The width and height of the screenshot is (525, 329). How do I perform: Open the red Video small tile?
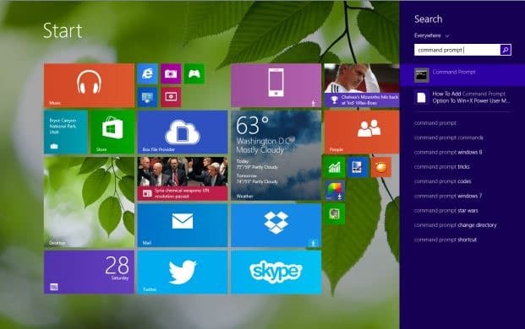(171, 97)
